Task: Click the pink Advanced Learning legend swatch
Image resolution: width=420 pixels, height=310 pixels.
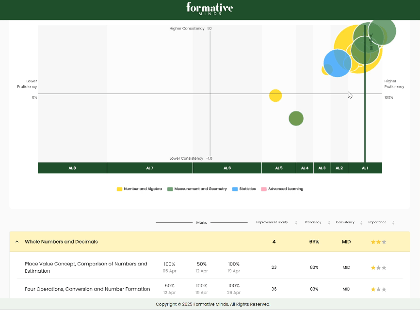Action: 264,189
